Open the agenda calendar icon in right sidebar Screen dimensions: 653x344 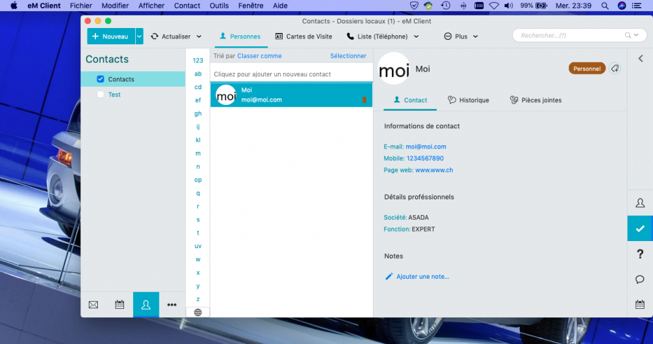[x=640, y=304]
